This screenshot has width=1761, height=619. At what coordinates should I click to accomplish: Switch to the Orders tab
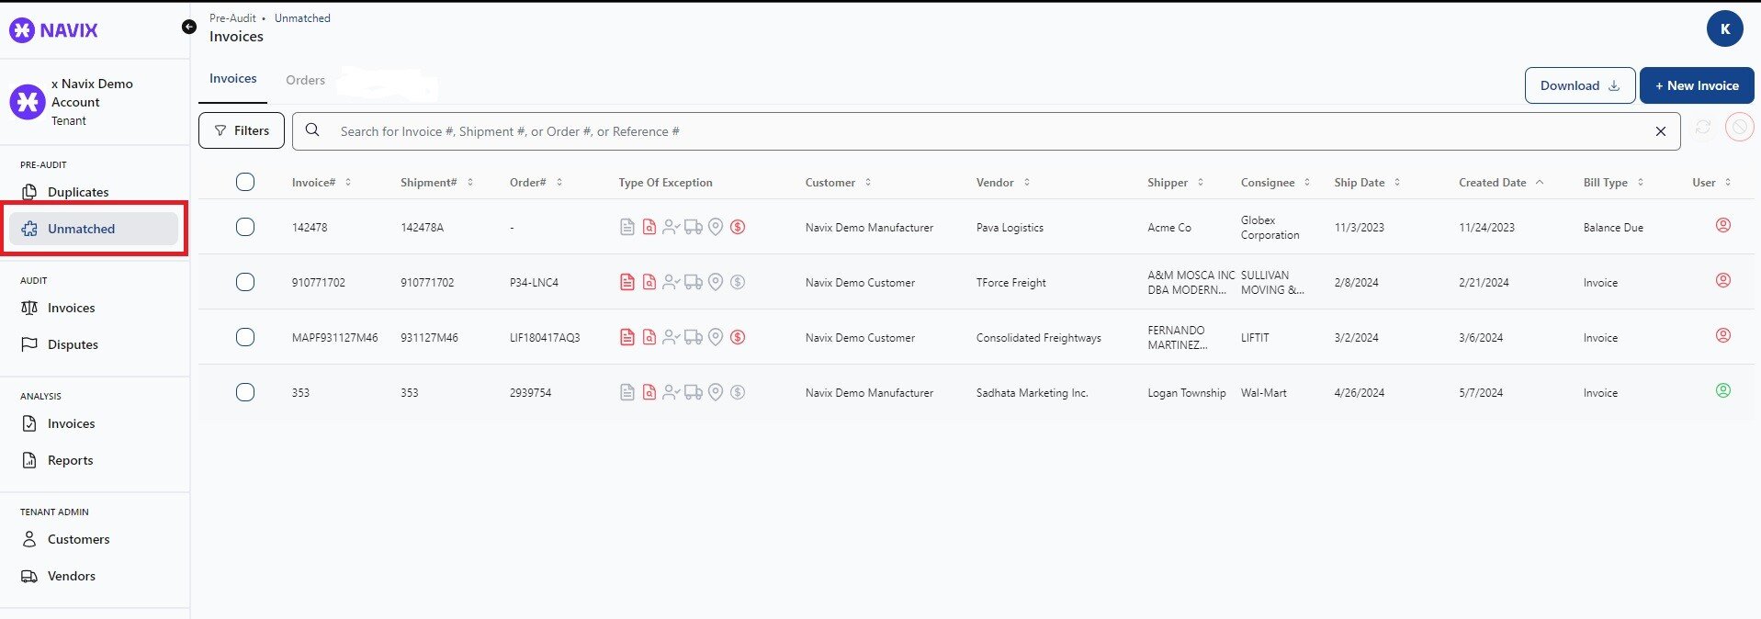[x=305, y=80]
